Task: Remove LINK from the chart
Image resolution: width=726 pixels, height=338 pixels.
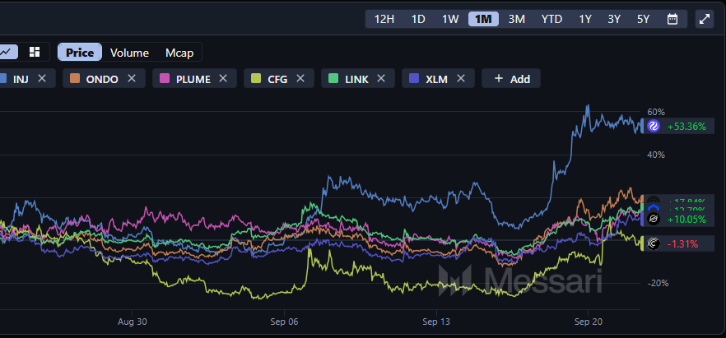Action: tap(381, 79)
